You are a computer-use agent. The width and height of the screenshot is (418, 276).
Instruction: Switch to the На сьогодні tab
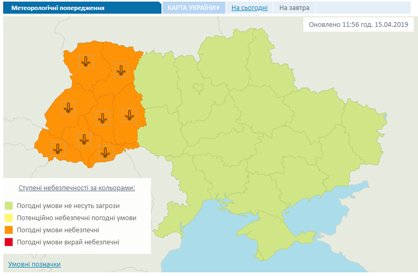click(x=249, y=8)
